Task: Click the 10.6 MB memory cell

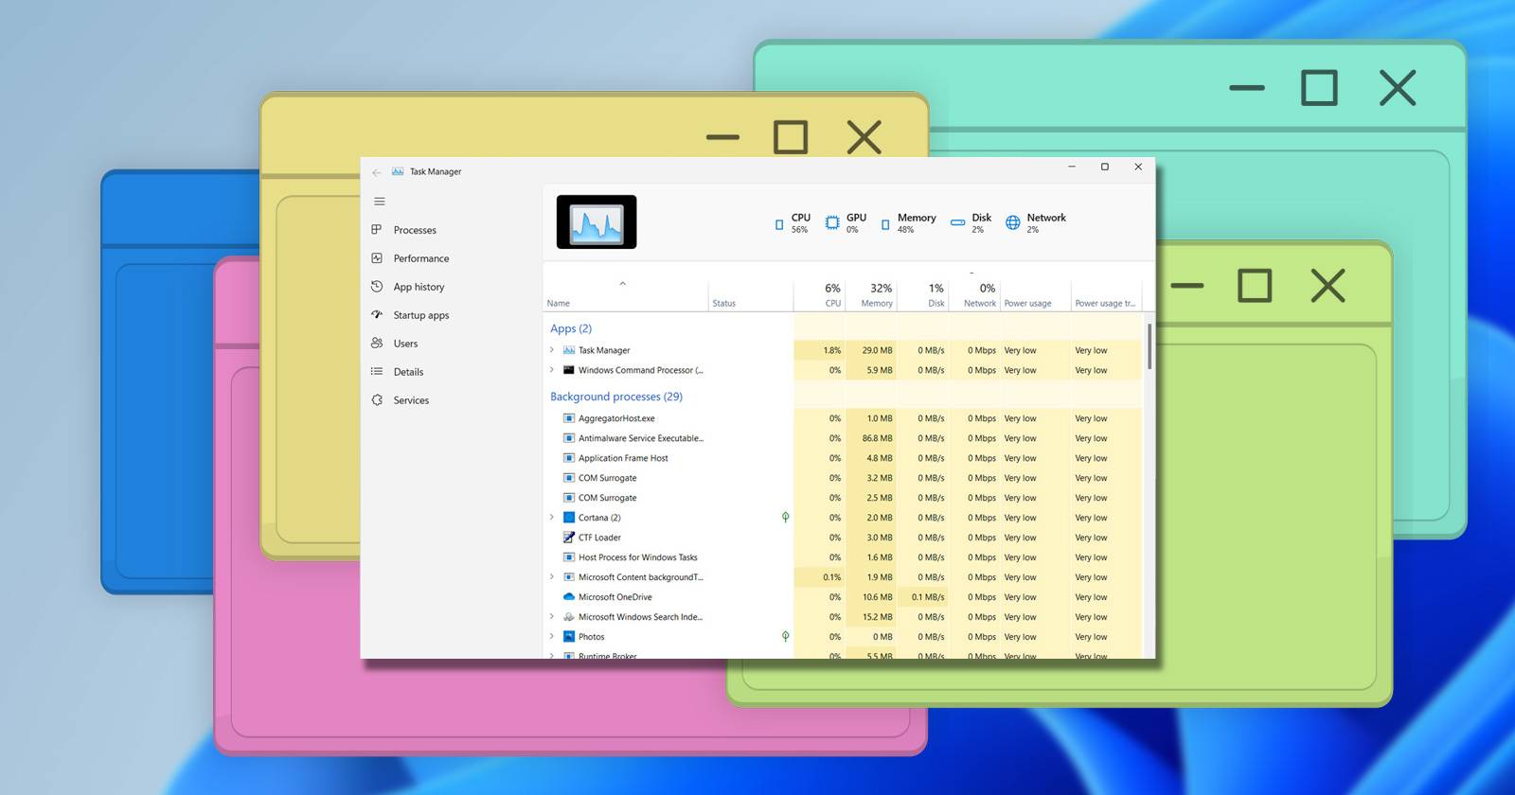Action: click(x=872, y=597)
